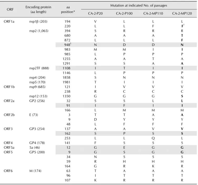This screenshot has height=185, width=198.
Task: Select aa position 1981
Action: tap(67, 82)
